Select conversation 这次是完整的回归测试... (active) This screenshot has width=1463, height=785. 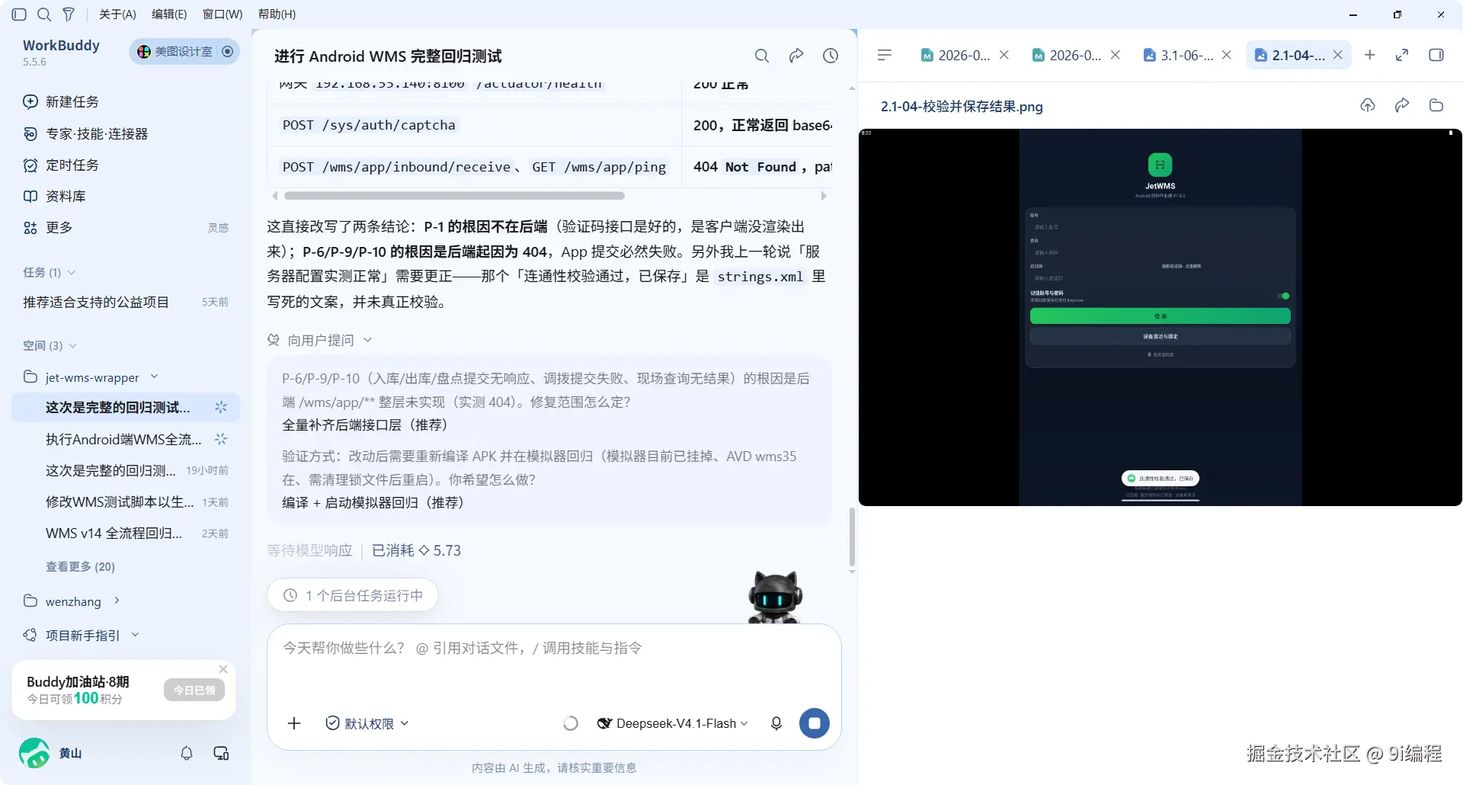click(x=126, y=408)
